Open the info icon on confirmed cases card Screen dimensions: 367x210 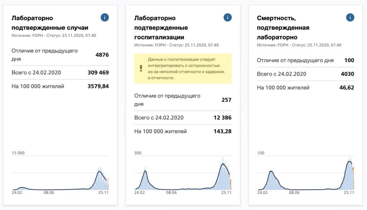click(104, 17)
